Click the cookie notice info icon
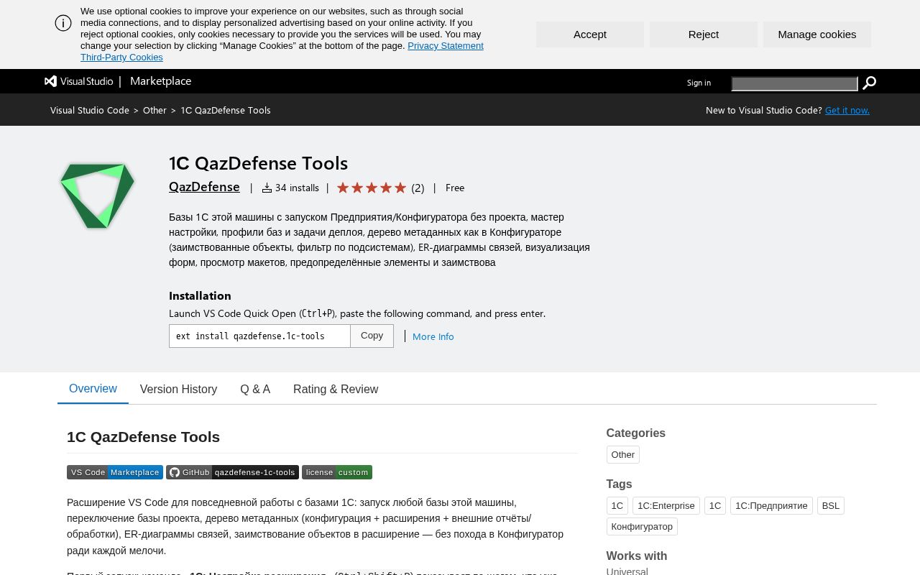Viewport: 920px width, 575px height. (63, 23)
